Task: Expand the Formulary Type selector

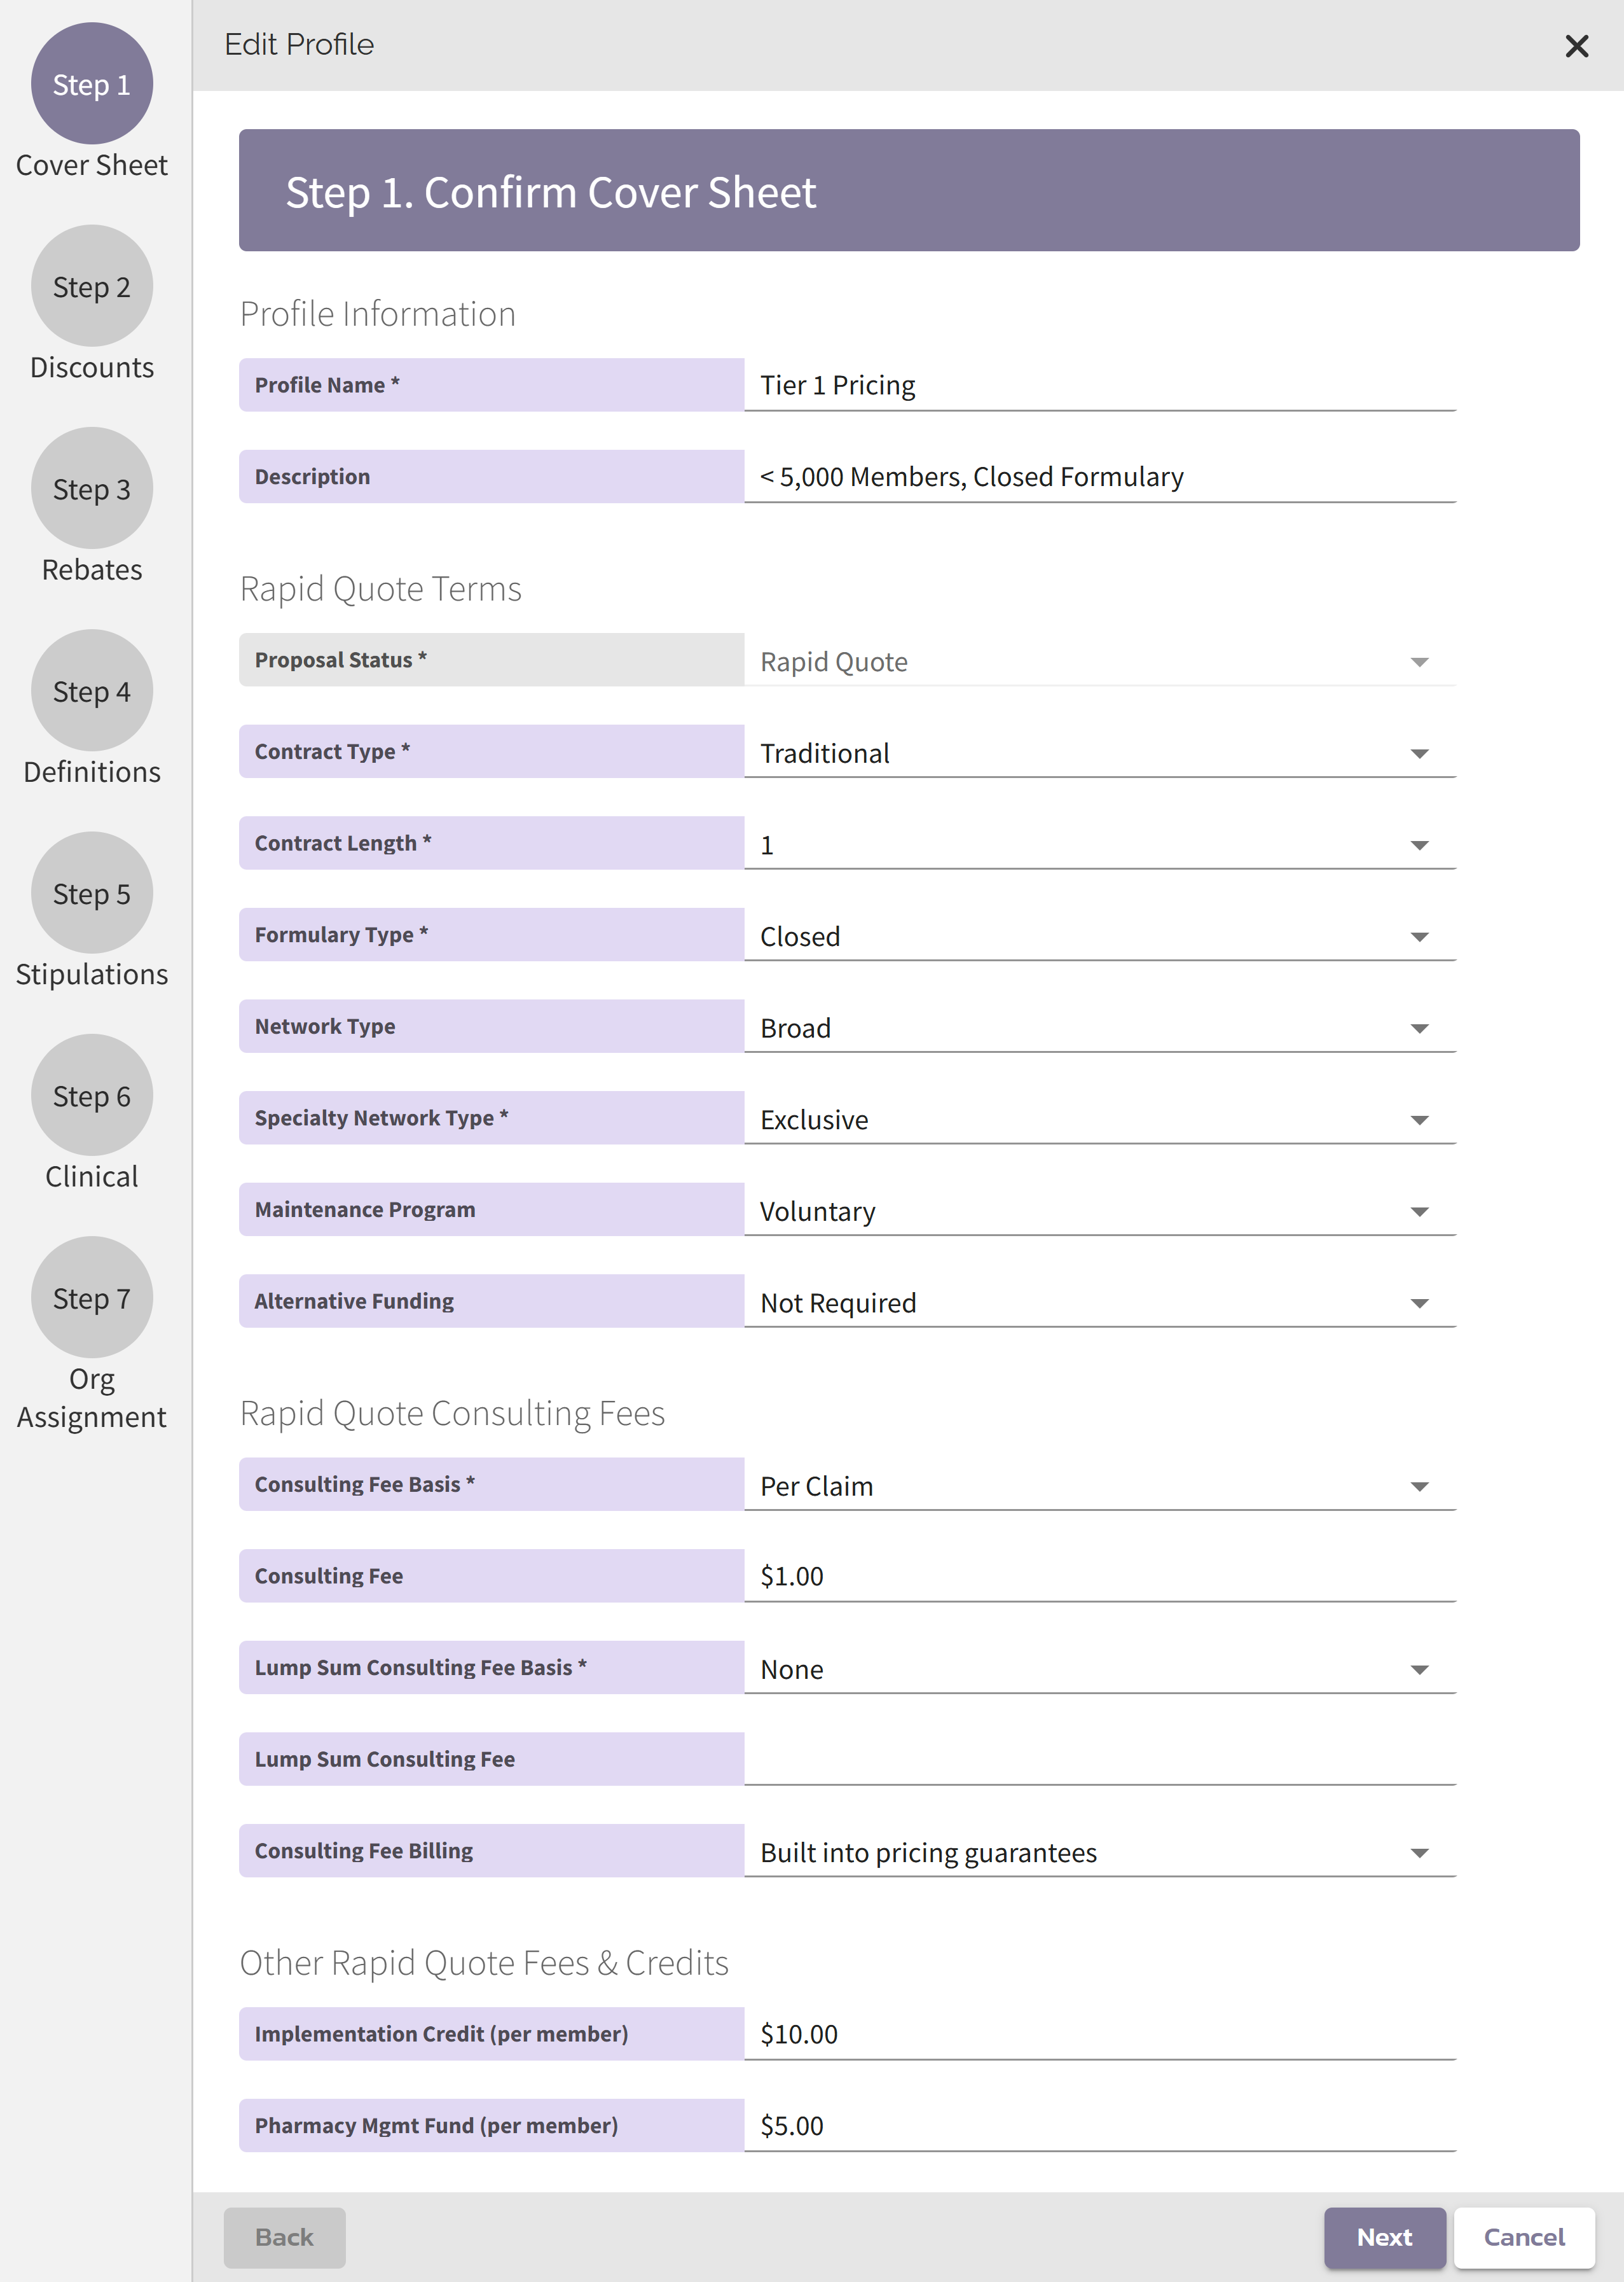Action: coord(1420,936)
